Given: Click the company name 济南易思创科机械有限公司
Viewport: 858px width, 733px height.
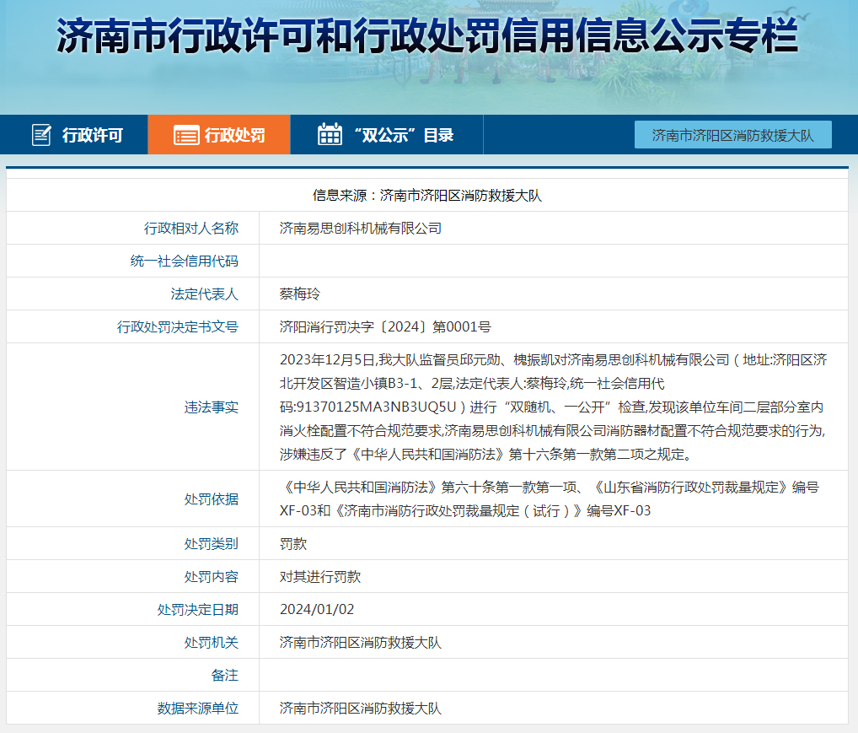Looking at the screenshot, I should point(360,228).
